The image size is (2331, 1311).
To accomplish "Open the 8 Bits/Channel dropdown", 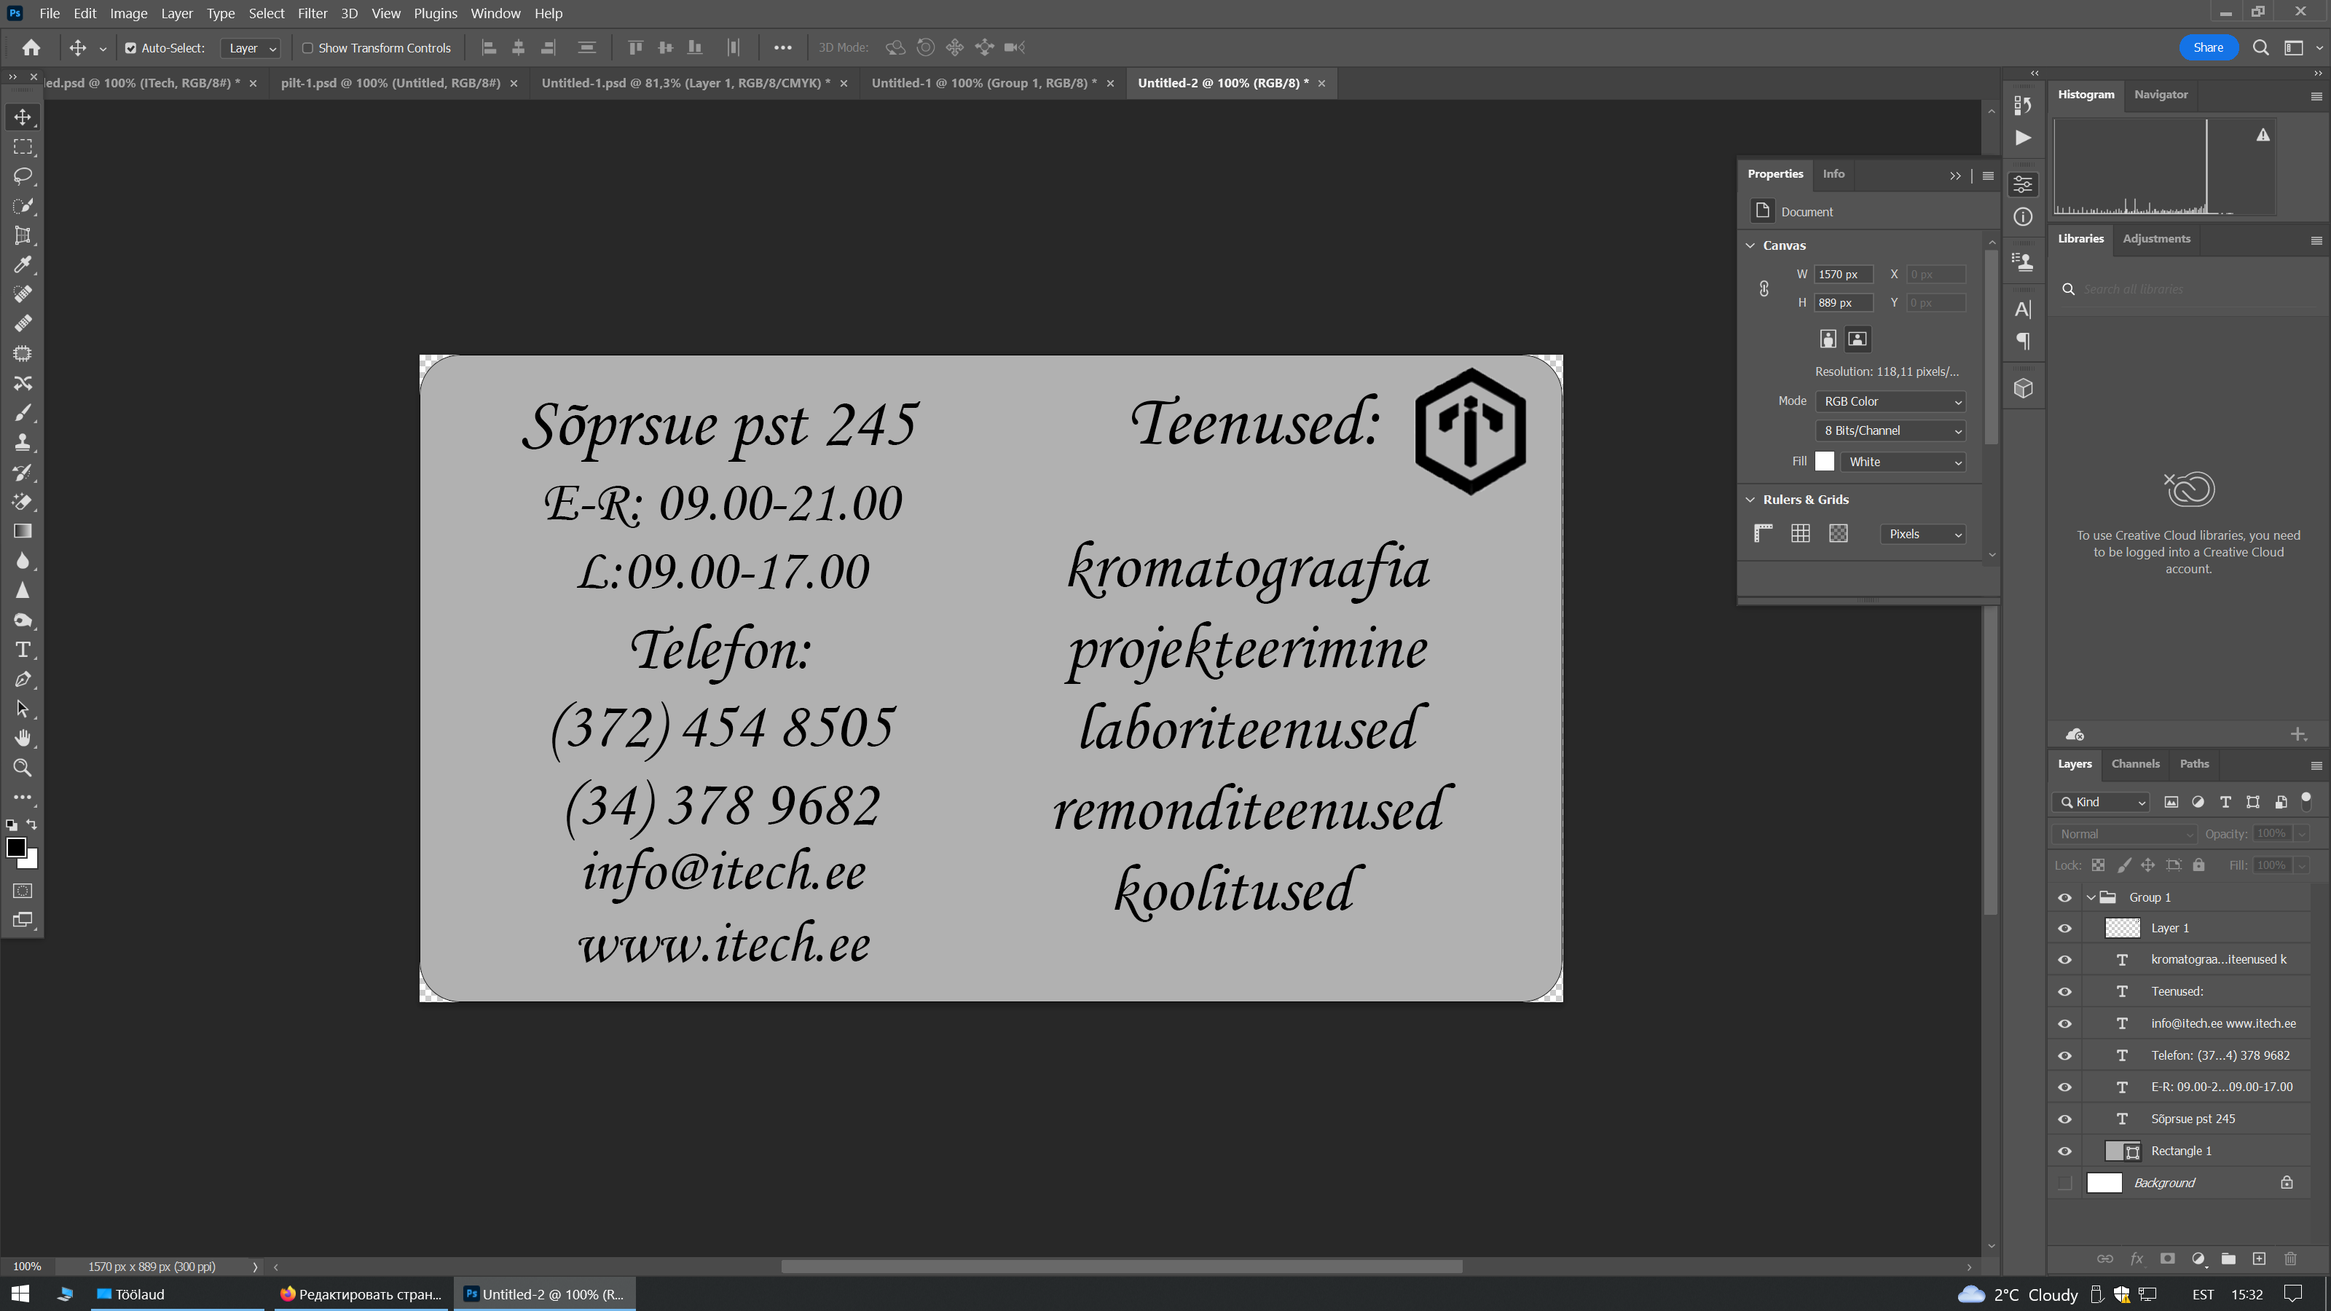I will click(x=1890, y=430).
